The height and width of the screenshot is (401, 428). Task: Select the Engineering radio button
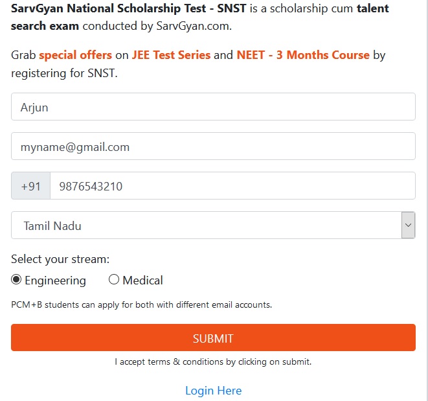point(17,280)
